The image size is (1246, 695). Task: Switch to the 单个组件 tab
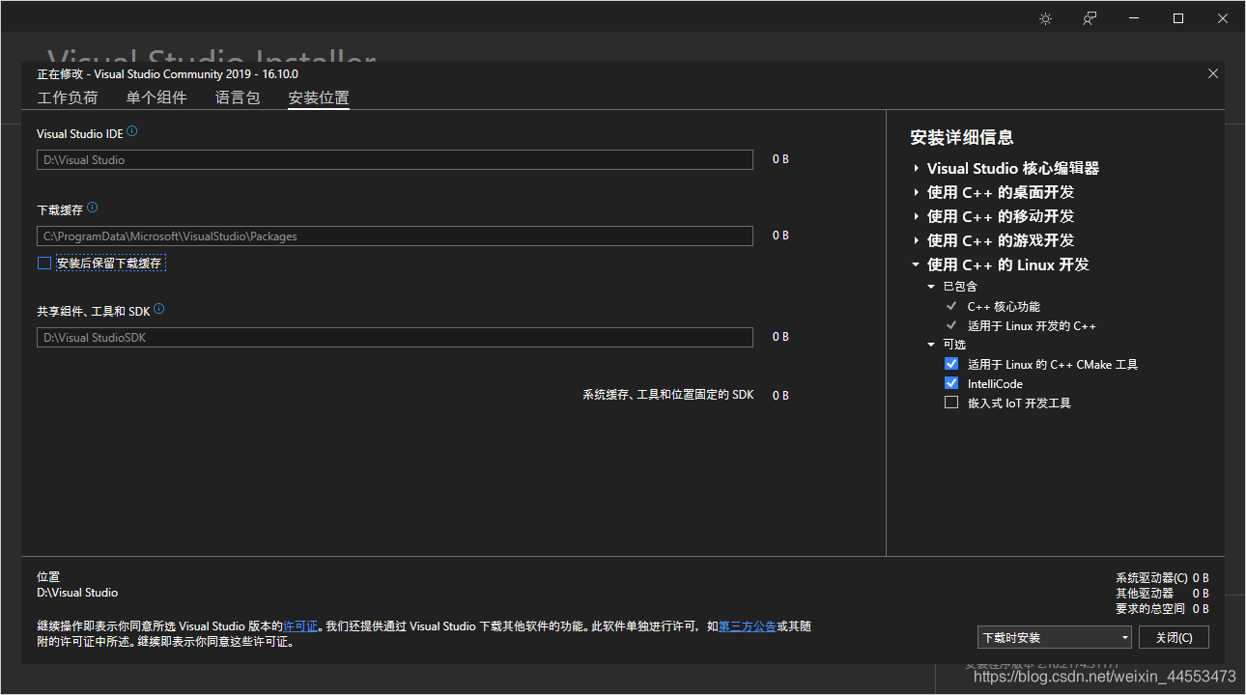[156, 97]
